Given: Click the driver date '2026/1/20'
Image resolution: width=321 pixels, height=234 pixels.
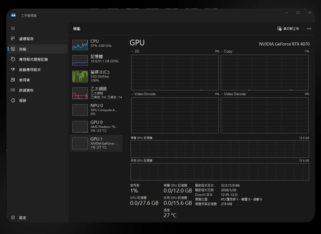Looking at the screenshot, I should (x=228, y=190).
